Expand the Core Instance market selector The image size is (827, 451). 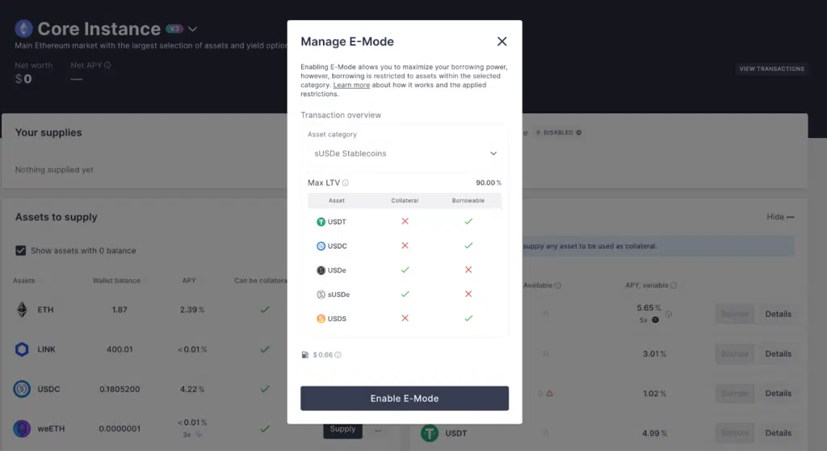(x=193, y=29)
